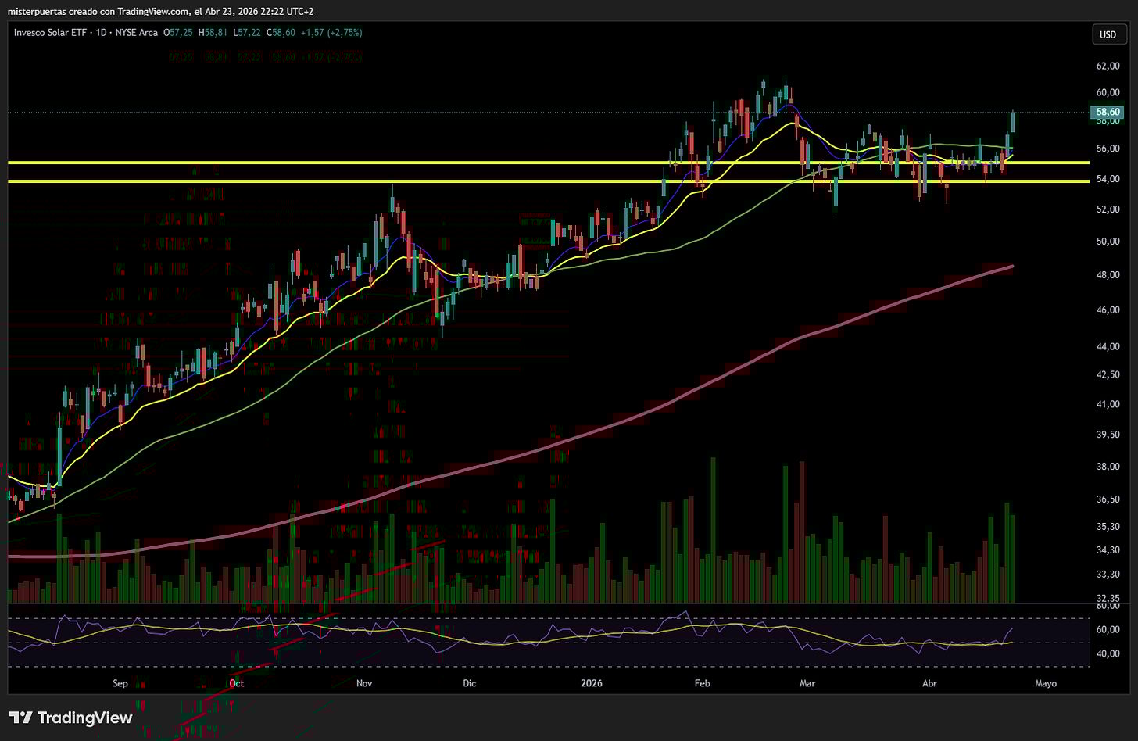Screen dimensions: 1138x741
Task: Open the USD currency selector
Action: [1108, 34]
